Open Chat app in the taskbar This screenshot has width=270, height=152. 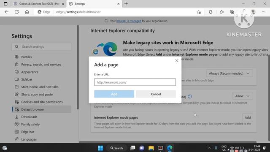pyautogui.click(x=142, y=148)
